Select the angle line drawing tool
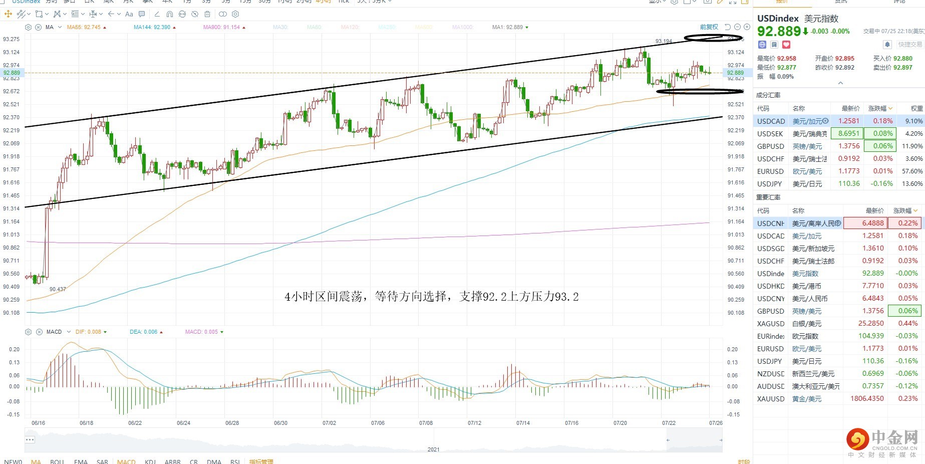This screenshot has height=464, width=925. pyautogui.click(x=157, y=14)
